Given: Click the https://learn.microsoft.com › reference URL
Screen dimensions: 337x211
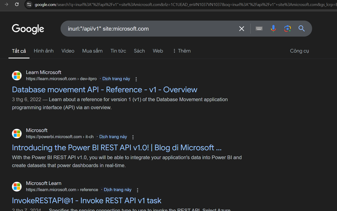Looking at the screenshot, I should pyautogui.click(x=62, y=190).
